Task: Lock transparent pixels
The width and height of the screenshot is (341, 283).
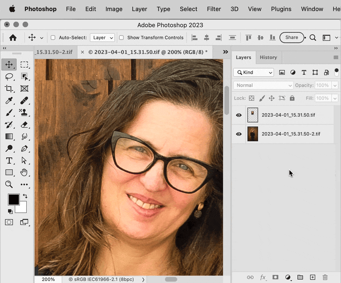Action: click(252, 98)
